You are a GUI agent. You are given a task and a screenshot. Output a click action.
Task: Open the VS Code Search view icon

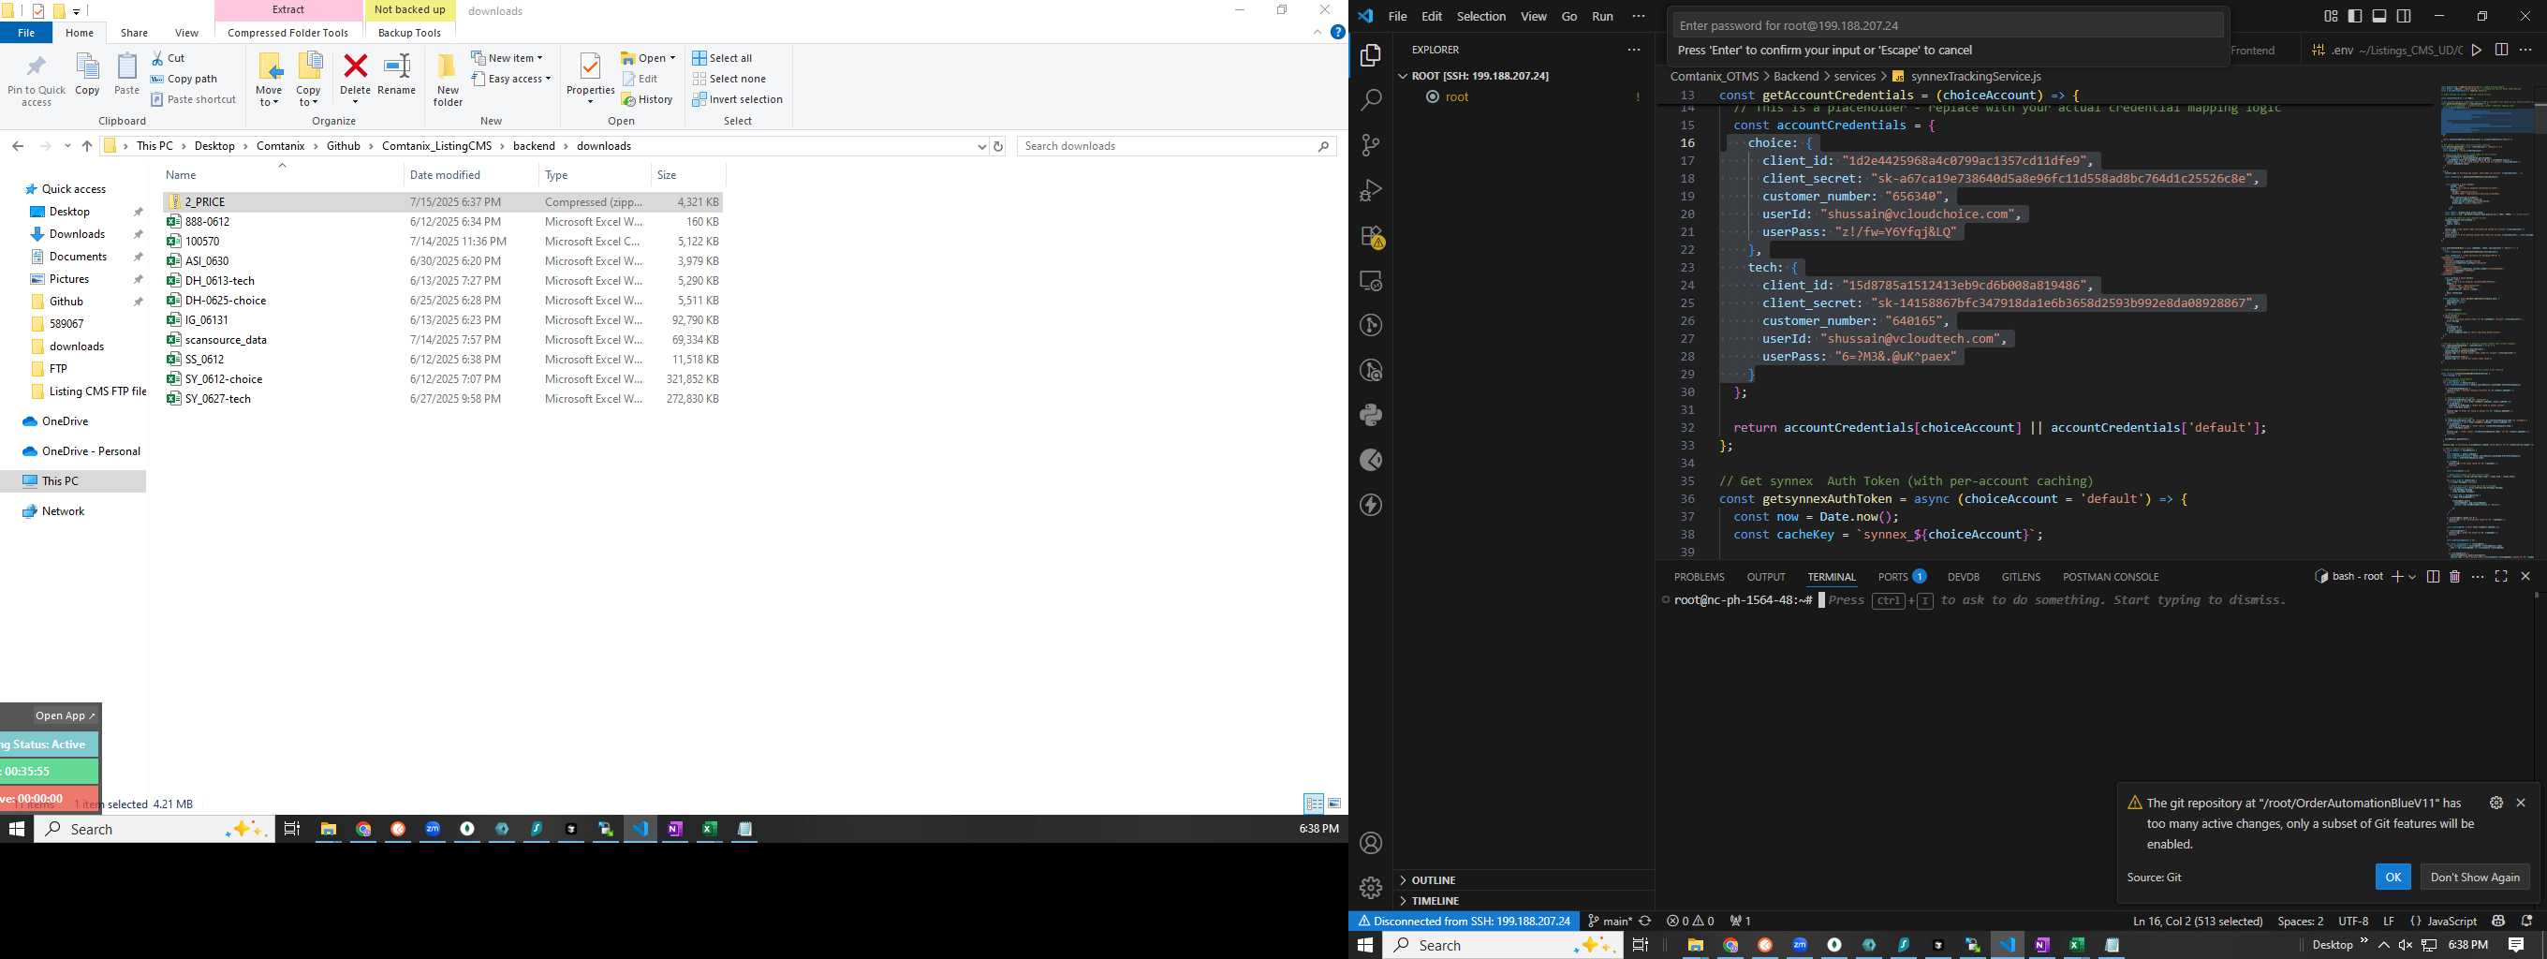1372,100
